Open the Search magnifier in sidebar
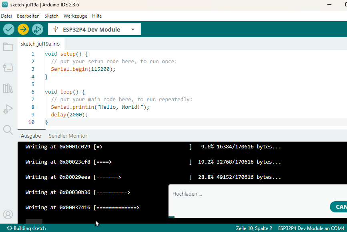 (8, 130)
